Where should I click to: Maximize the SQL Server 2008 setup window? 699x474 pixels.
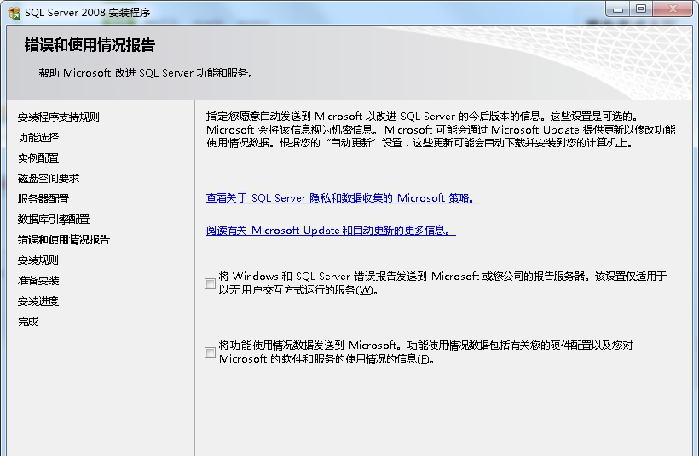tap(640, 9)
